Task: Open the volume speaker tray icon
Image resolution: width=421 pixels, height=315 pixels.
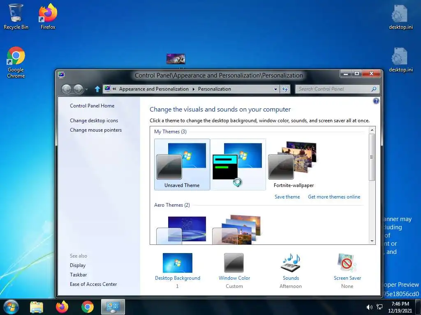Action: [370, 307]
